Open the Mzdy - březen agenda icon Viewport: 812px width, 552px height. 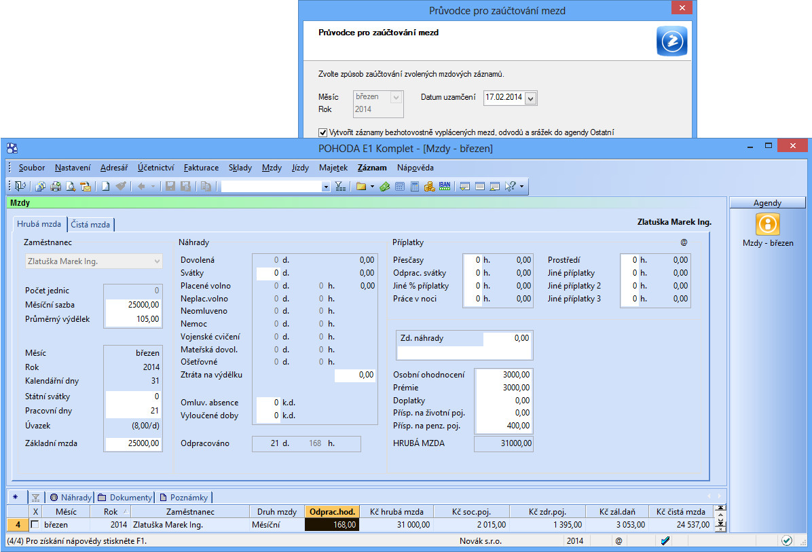(767, 224)
